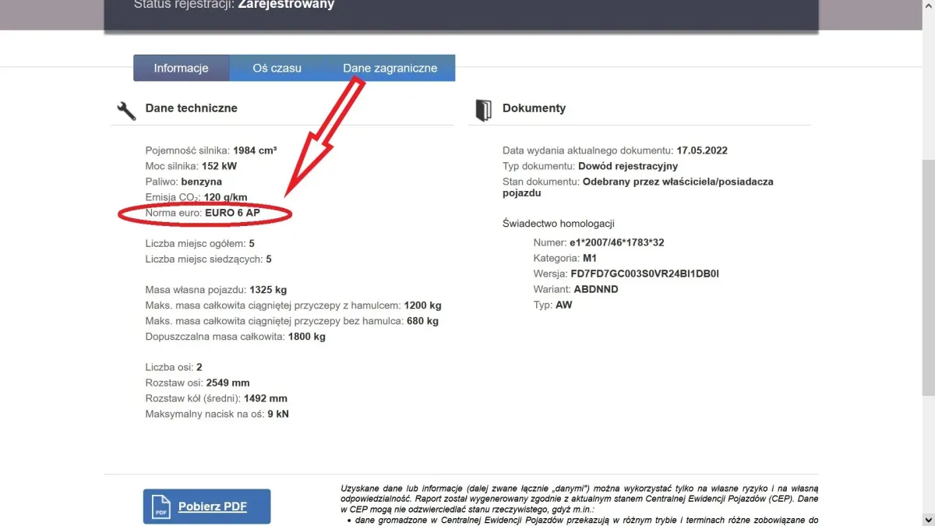Select wheelbase value 2549 mm
This screenshot has height=526, width=935.
[228, 383]
